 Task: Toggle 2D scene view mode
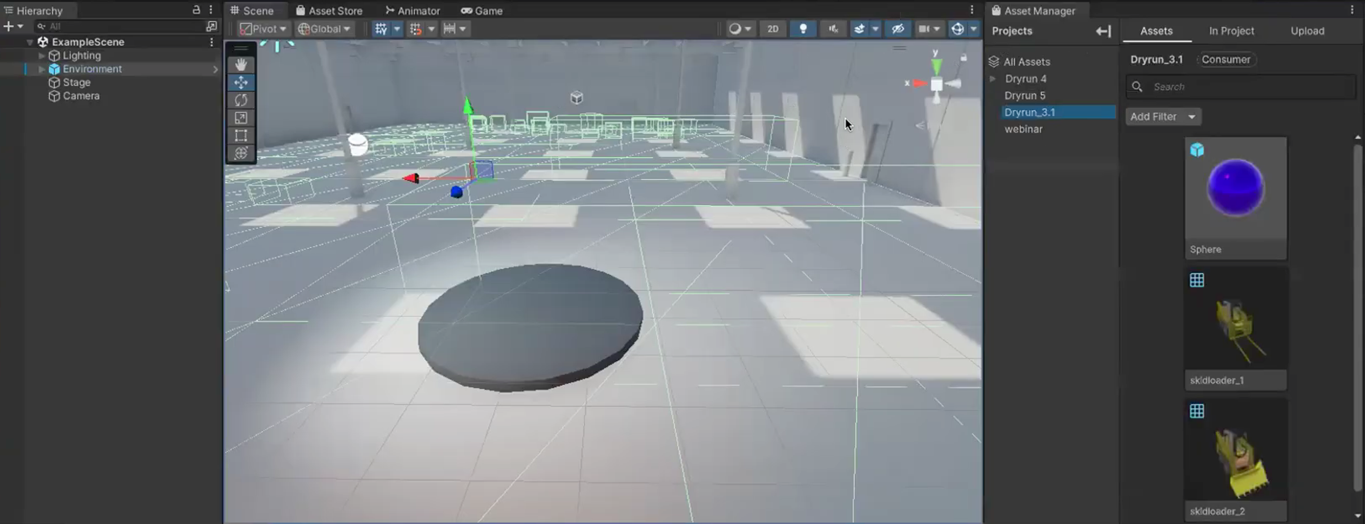click(x=773, y=28)
